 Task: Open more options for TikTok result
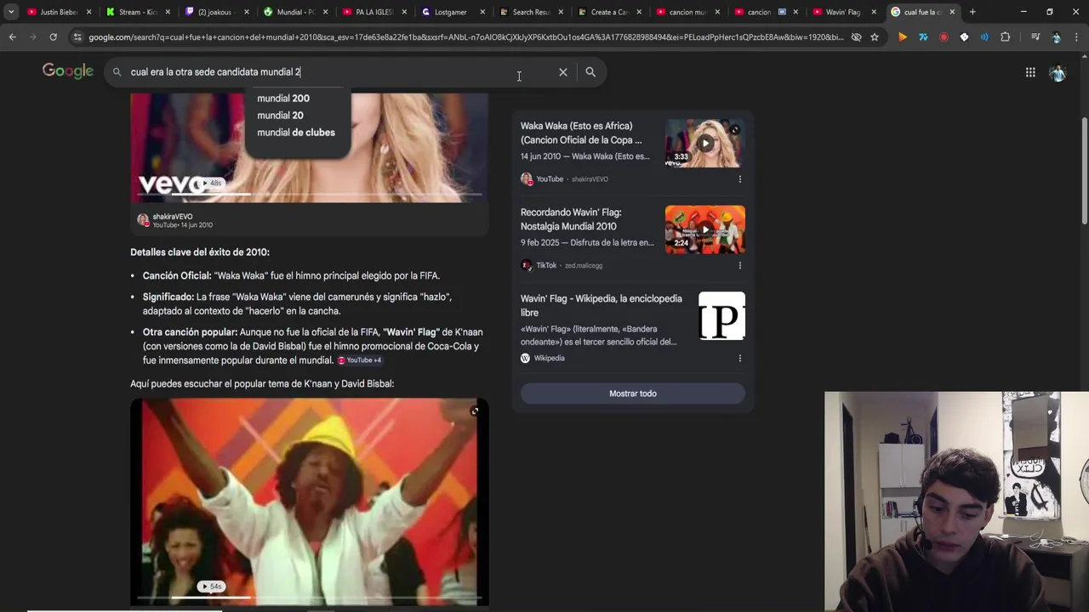739,265
